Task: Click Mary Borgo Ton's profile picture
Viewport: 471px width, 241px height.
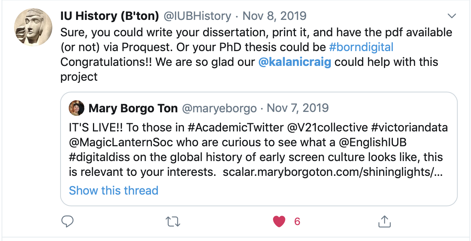Action: tap(77, 108)
